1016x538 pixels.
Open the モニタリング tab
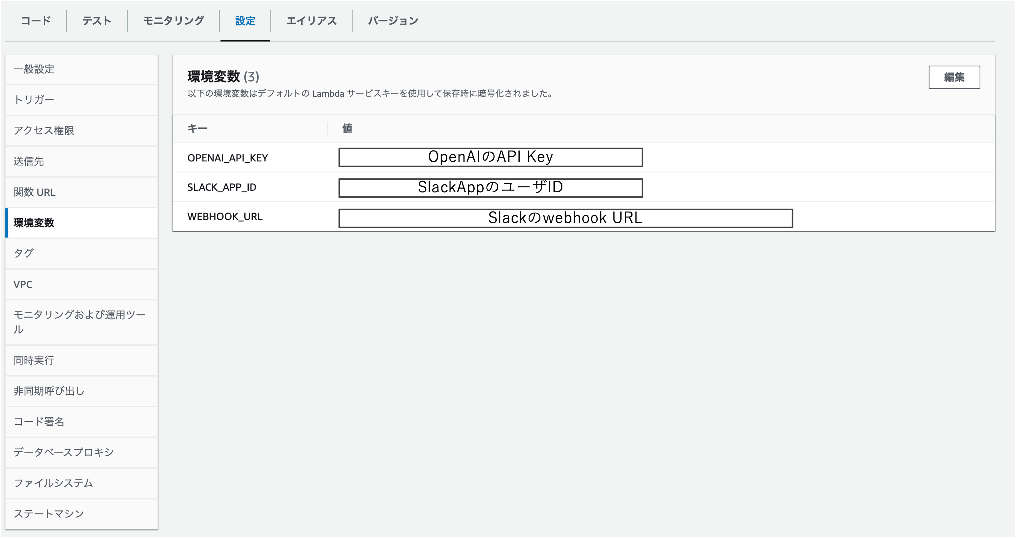click(174, 21)
